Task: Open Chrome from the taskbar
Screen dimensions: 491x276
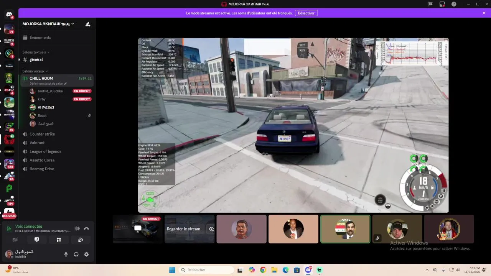Action: [x=263, y=270]
